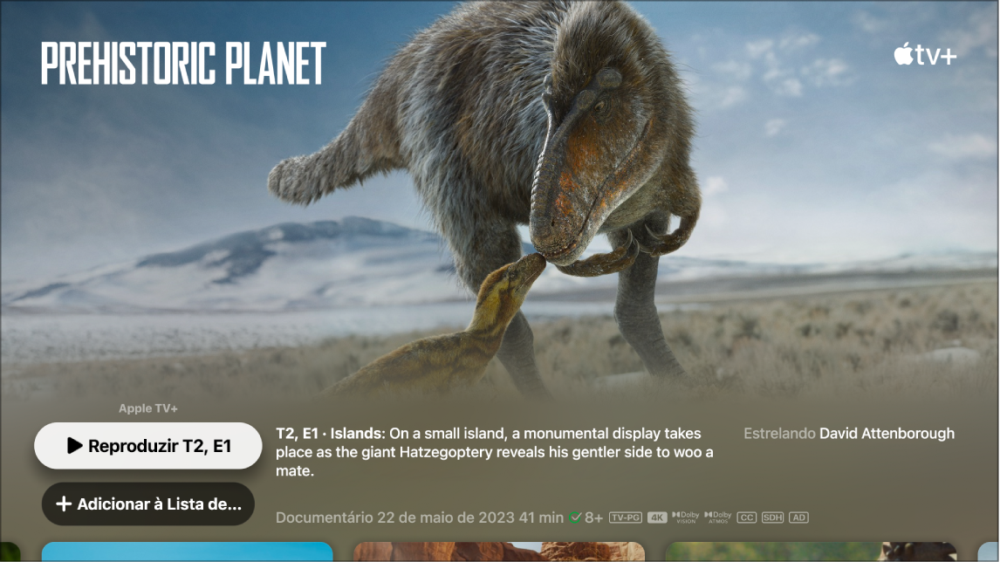Select the Dolby Vision badge
The height and width of the screenshot is (562, 1000).
point(686,517)
